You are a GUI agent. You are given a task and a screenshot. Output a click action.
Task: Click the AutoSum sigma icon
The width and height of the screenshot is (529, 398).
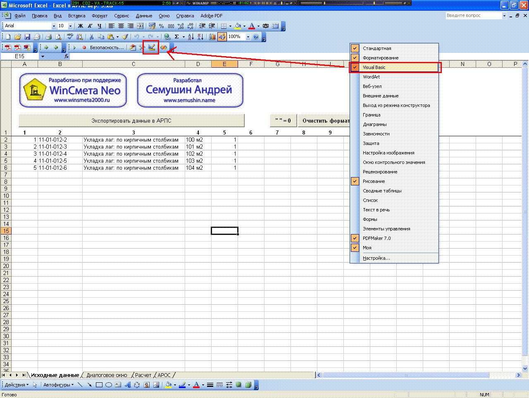pyautogui.click(x=176, y=37)
